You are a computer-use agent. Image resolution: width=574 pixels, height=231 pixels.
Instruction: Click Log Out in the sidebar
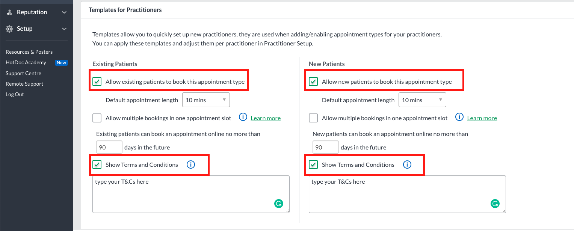15,94
